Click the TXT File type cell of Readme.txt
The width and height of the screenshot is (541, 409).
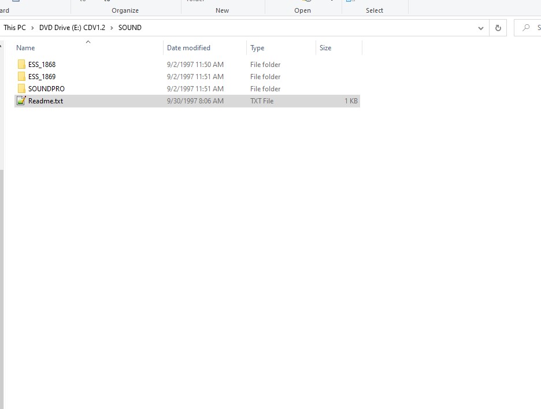(262, 101)
